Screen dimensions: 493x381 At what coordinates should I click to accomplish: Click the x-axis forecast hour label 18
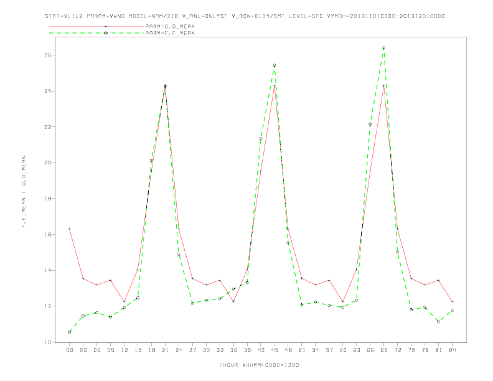click(151, 350)
